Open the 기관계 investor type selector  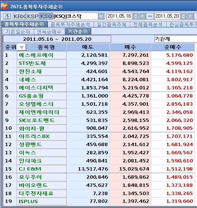(176, 39)
